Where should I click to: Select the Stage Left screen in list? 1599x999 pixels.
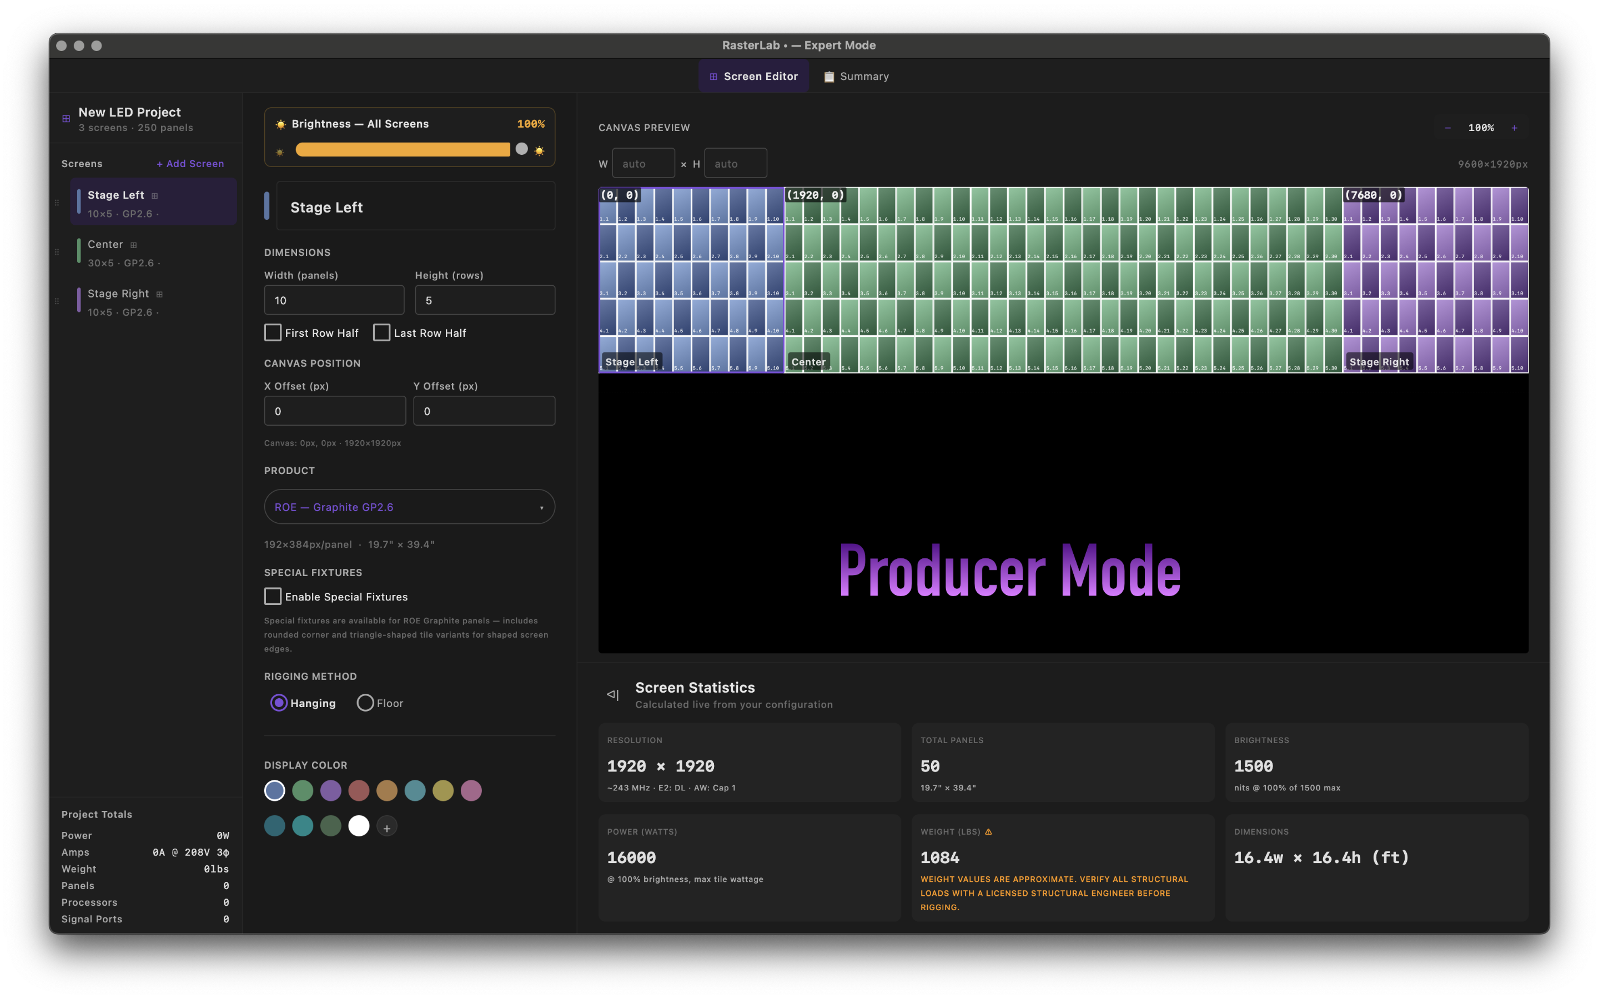coord(153,202)
